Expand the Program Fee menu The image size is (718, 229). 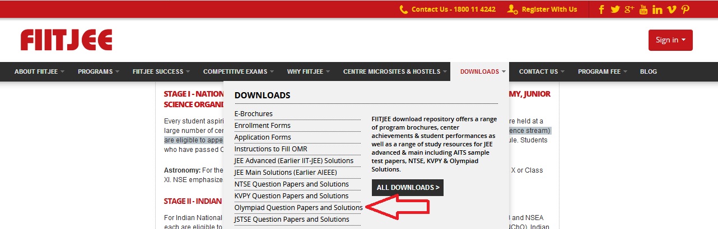(x=603, y=71)
